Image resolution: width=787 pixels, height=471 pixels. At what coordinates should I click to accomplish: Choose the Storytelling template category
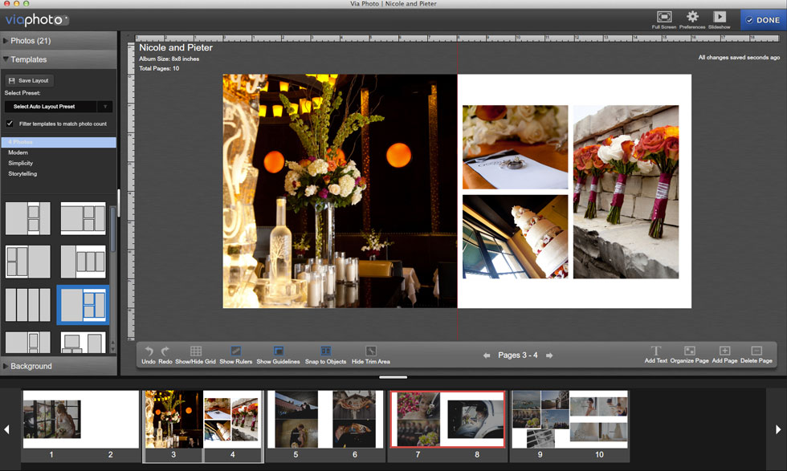coord(22,173)
